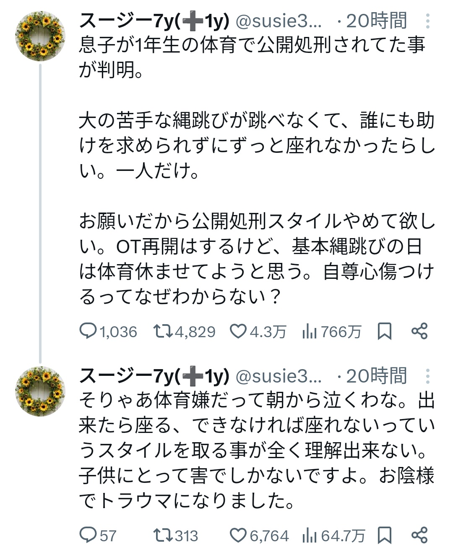Bookmark the first tweet
This screenshot has width=453, height=548.
click(385, 332)
